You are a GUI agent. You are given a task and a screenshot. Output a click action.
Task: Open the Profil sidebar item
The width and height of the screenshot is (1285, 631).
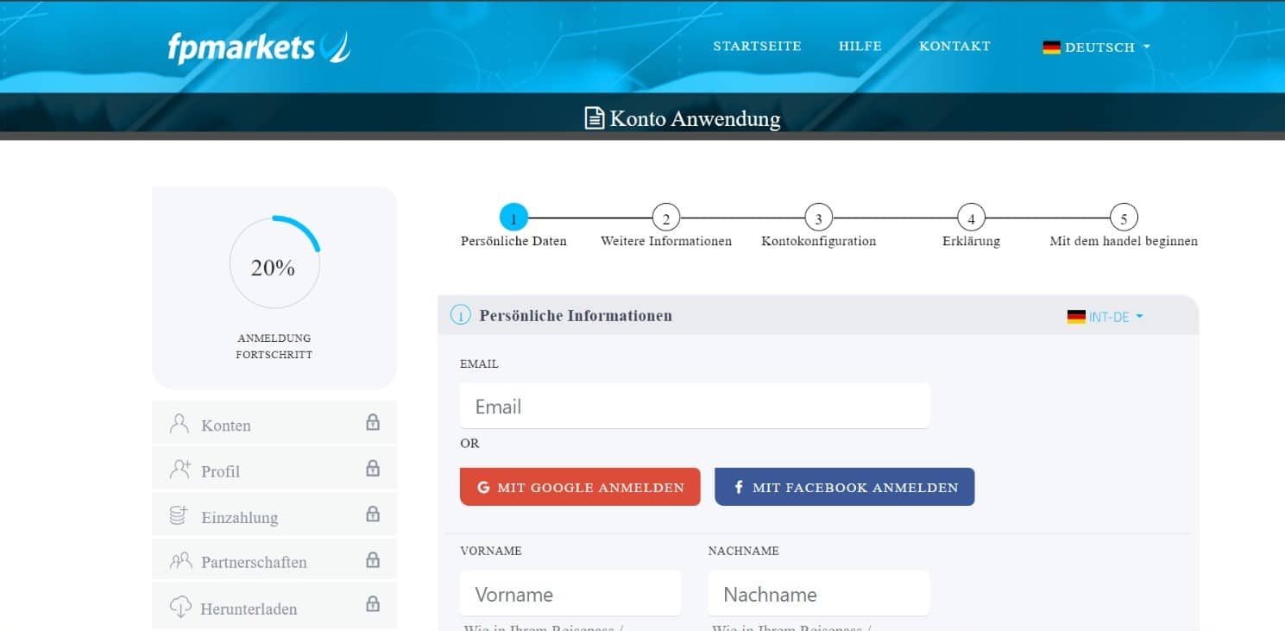click(x=274, y=469)
